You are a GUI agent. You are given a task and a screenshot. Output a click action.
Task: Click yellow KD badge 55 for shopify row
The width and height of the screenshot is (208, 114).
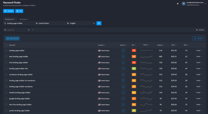134,92
